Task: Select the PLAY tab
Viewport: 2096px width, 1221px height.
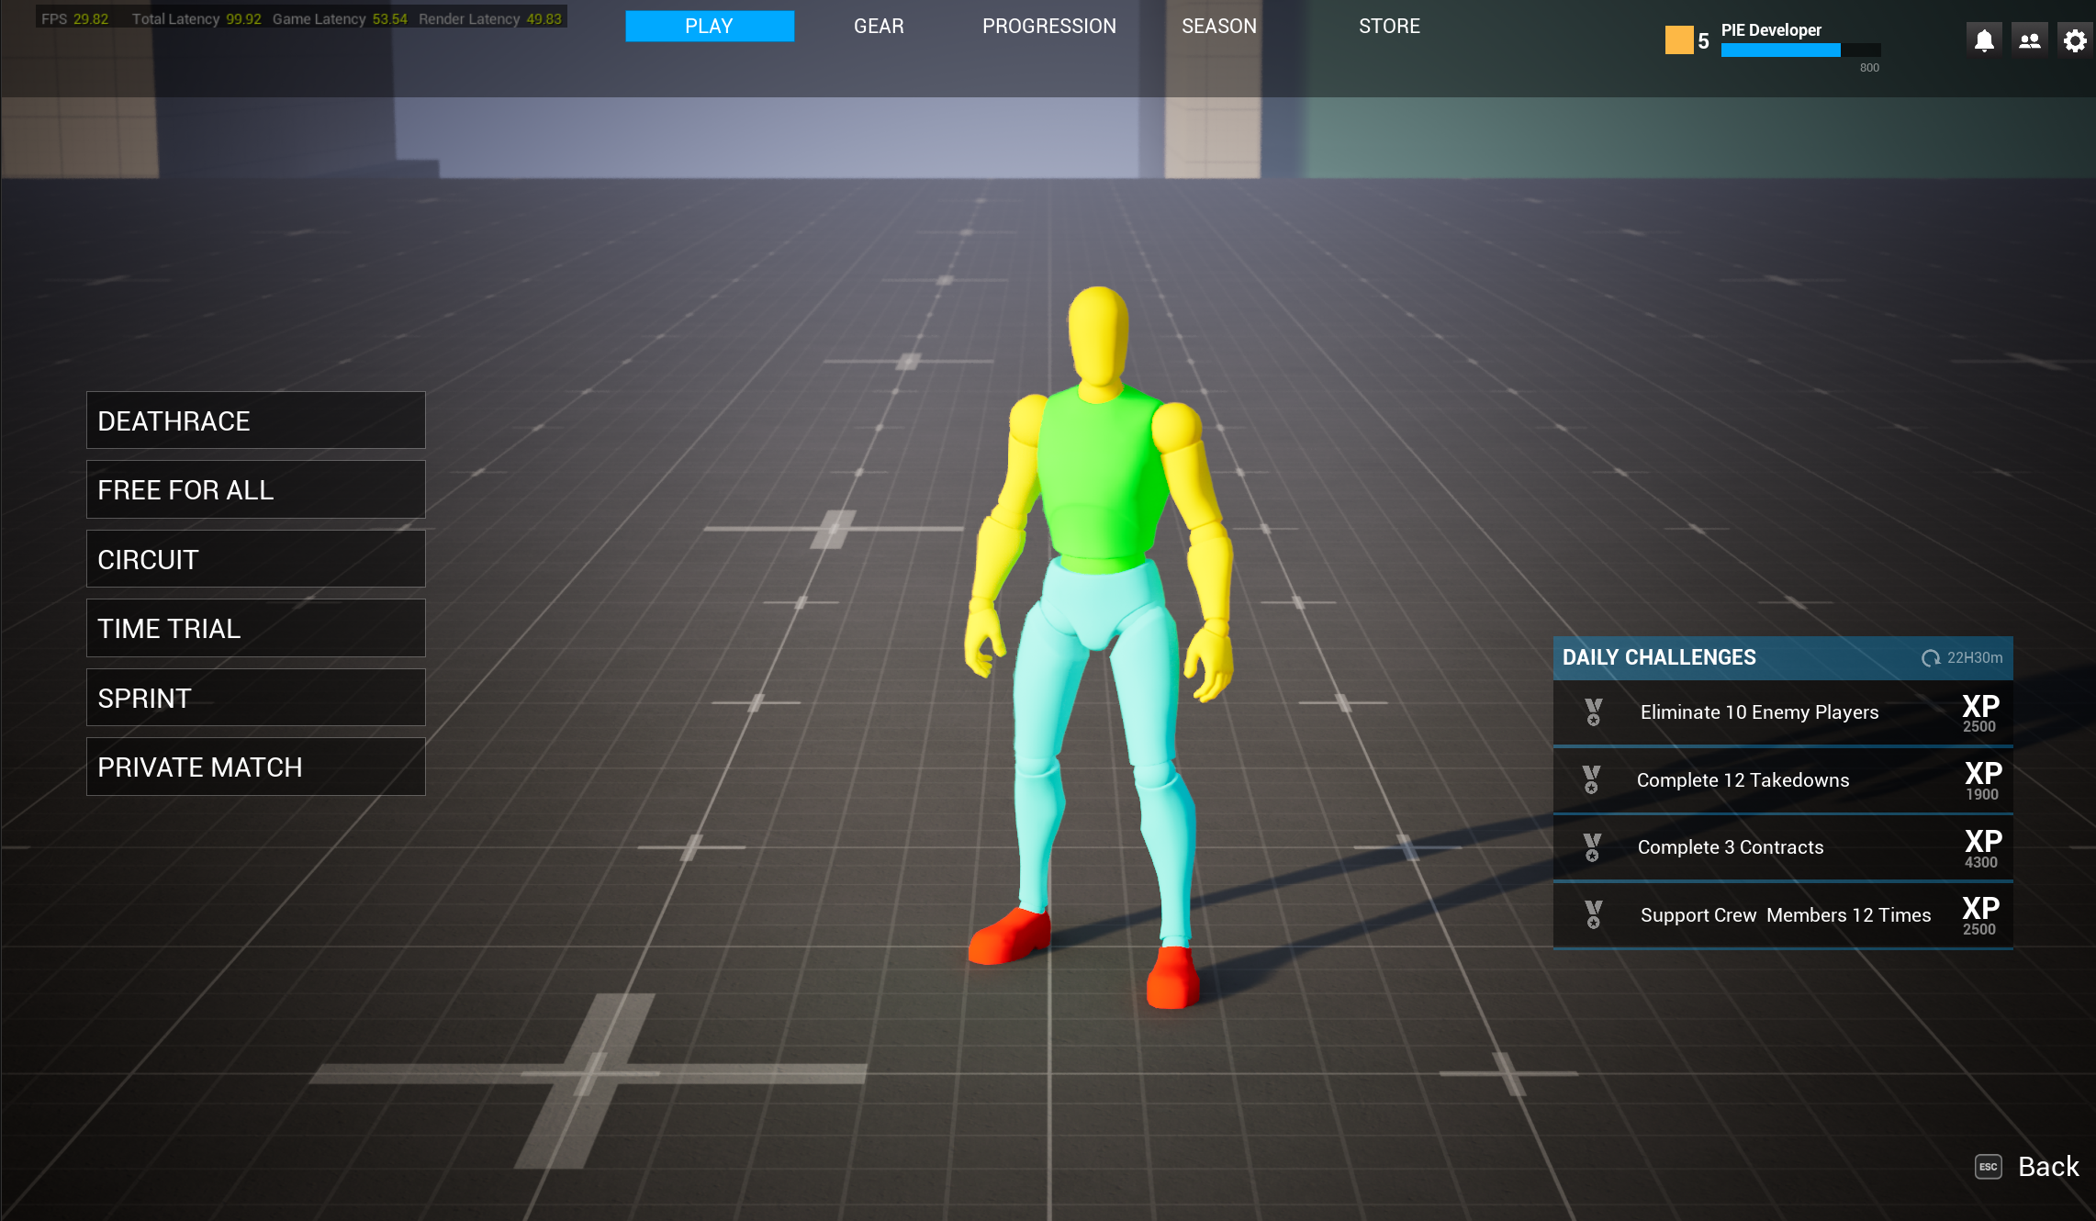Action: point(709,26)
